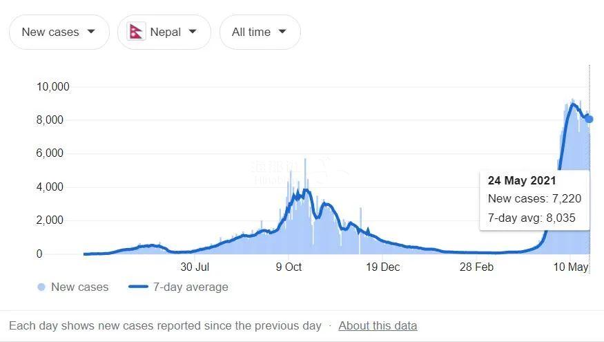Click the 7-day average legend text
Image resolution: width=604 pixels, height=342 pixels.
[191, 287]
